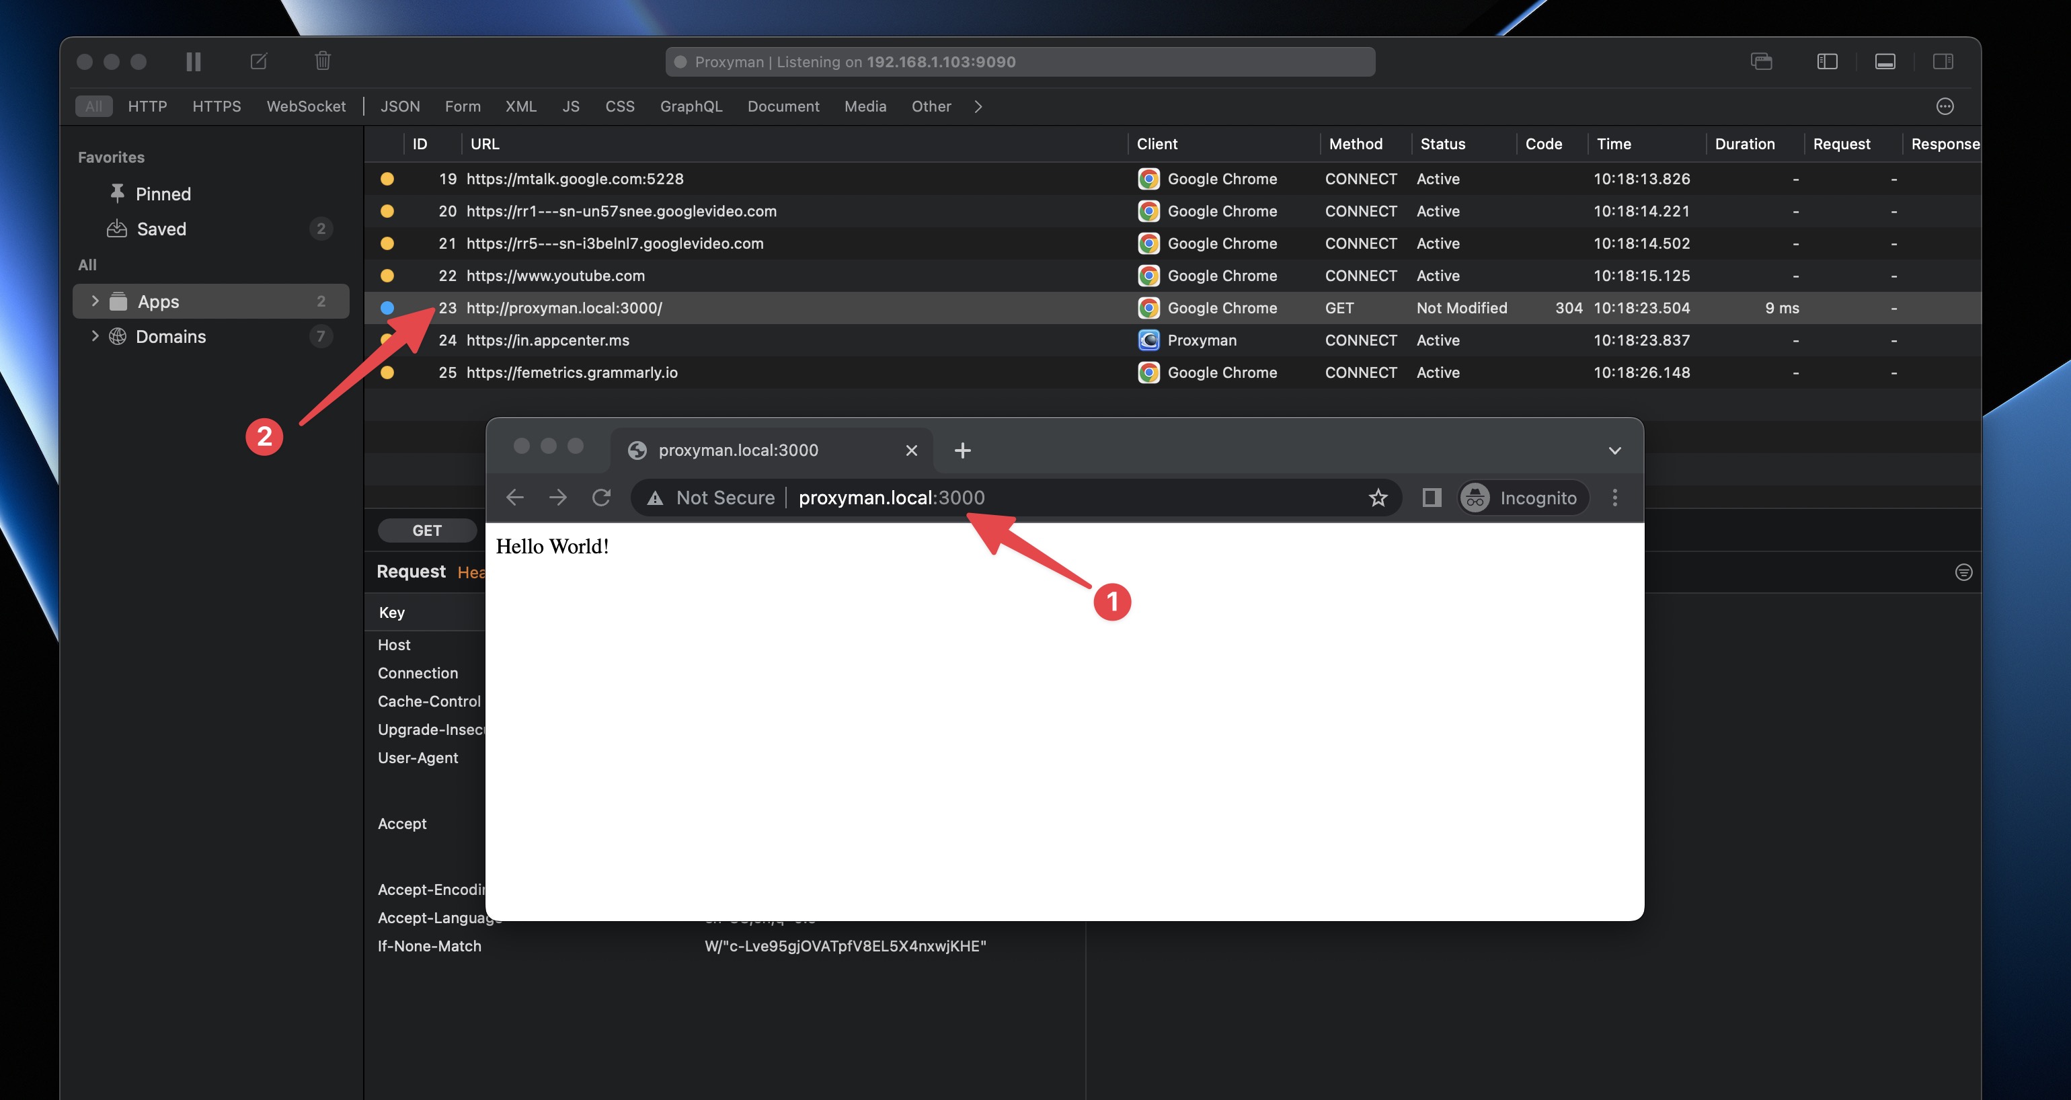Open a new Chrome tab with the plus

[962, 450]
